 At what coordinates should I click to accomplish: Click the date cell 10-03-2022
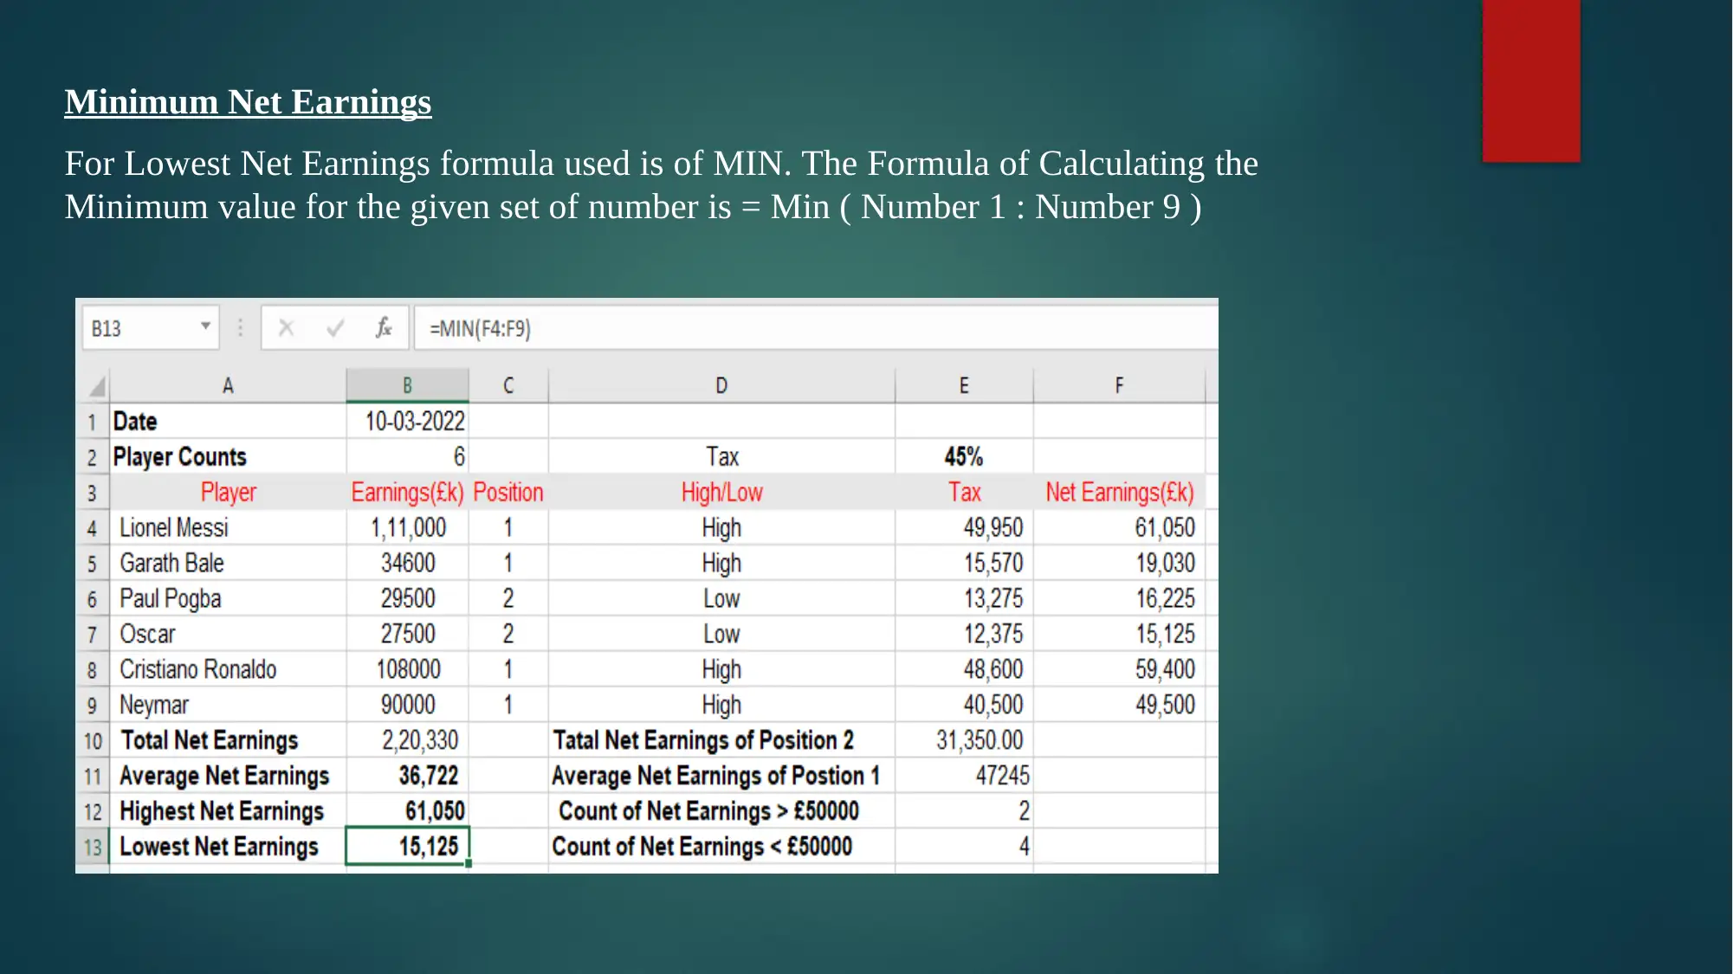pos(407,422)
